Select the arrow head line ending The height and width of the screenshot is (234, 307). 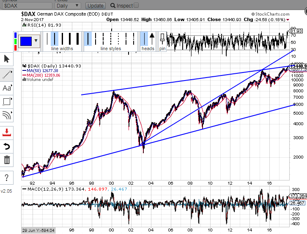(152, 39)
